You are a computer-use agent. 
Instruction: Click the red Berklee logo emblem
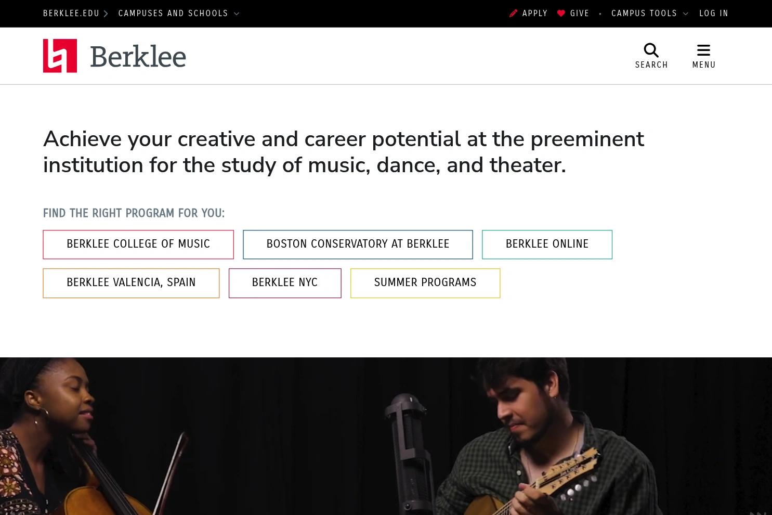coord(60,56)
